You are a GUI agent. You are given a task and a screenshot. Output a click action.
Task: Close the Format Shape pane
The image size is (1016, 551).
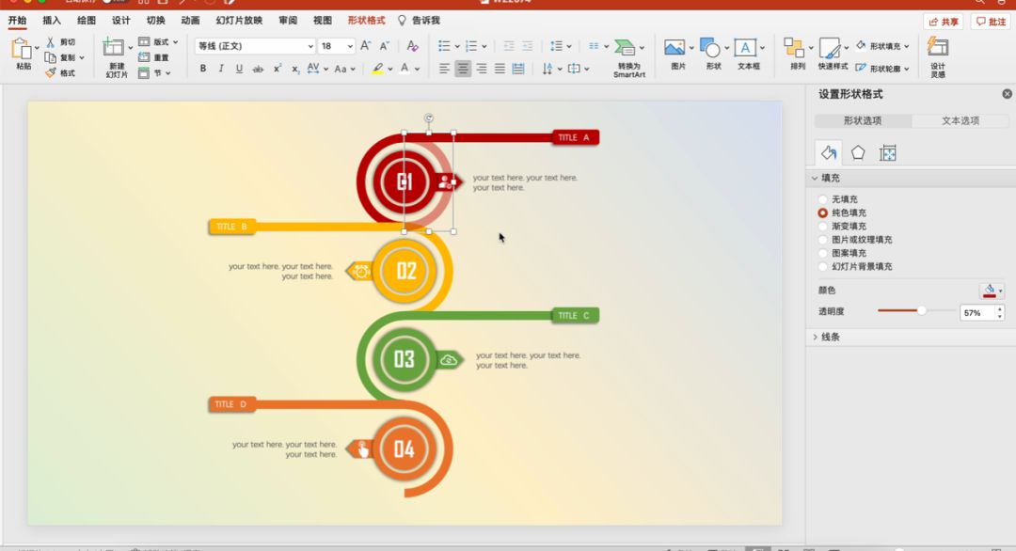coord(1007,94)
